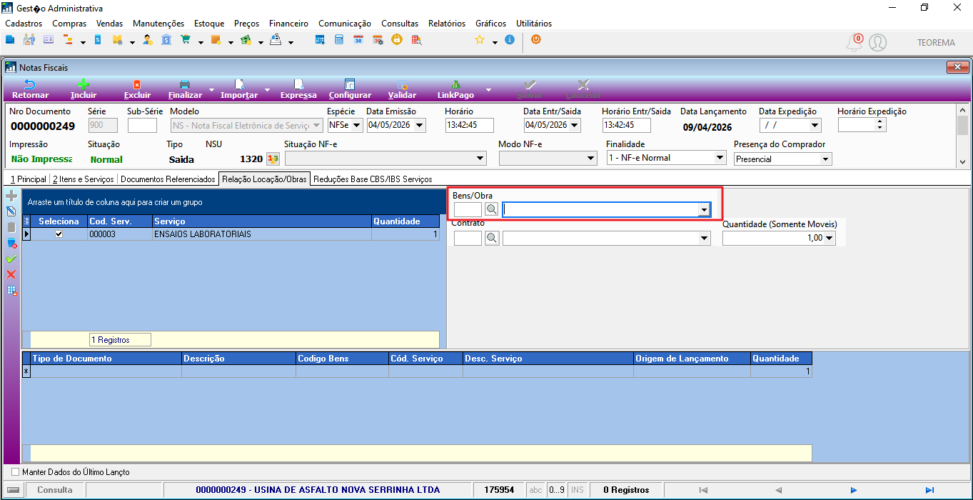The width and height of the screenshot is (973, 500).
Task: Open the Utilitários menu
Action: (x=534, y=24)
